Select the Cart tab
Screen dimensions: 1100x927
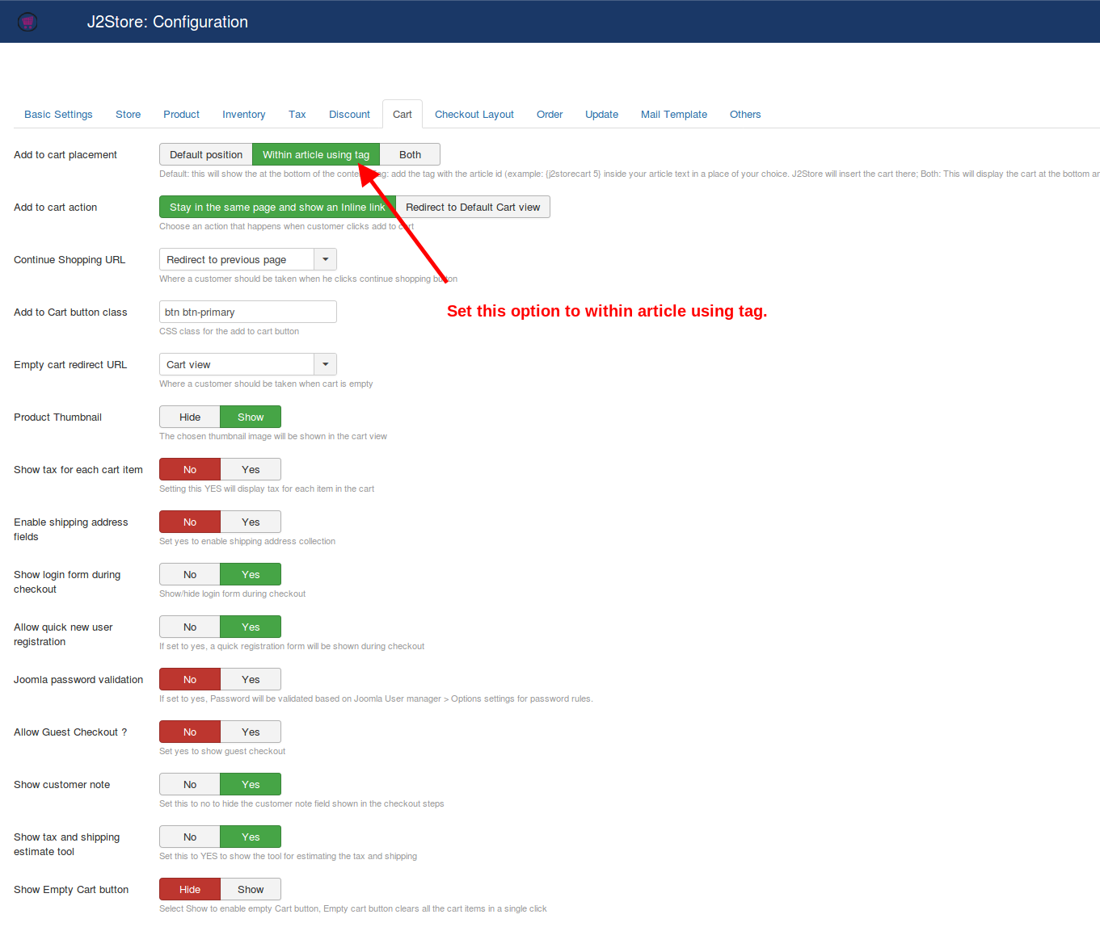pos(402,115)
